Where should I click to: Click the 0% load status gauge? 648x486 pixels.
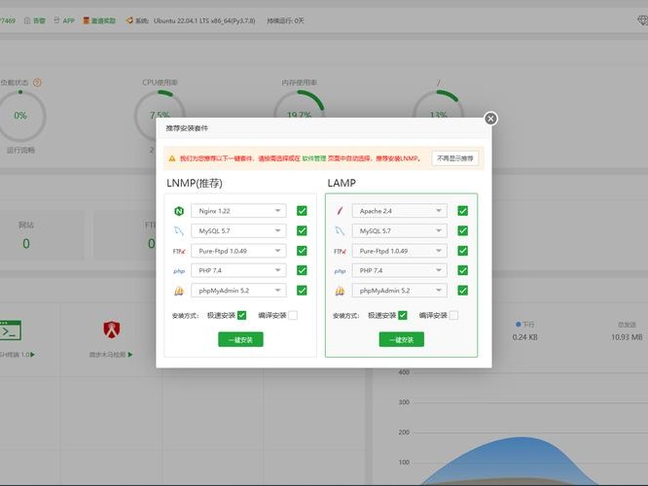20,116
